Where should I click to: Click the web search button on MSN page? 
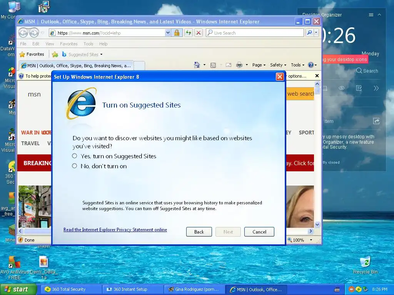[300, 94]
